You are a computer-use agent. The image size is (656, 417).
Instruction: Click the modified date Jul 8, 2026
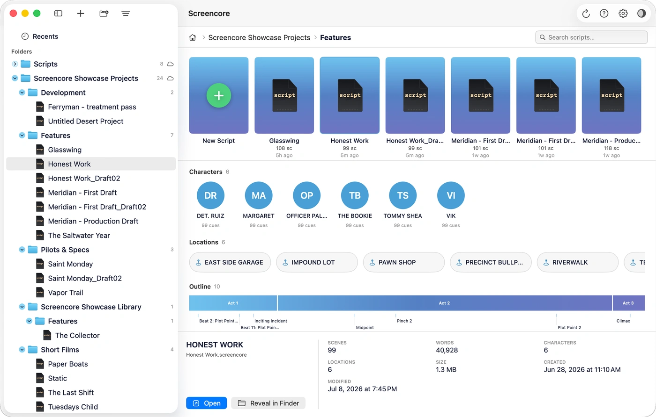[x=362, y=389]
